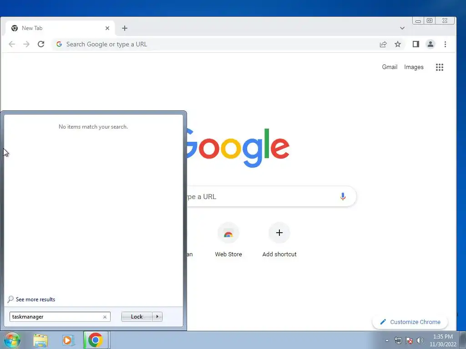Image resolution: width=466 pixels, height=349 pixels.
Task: Open Windows Explorer from the taskbar
Action: coord(41,340)
